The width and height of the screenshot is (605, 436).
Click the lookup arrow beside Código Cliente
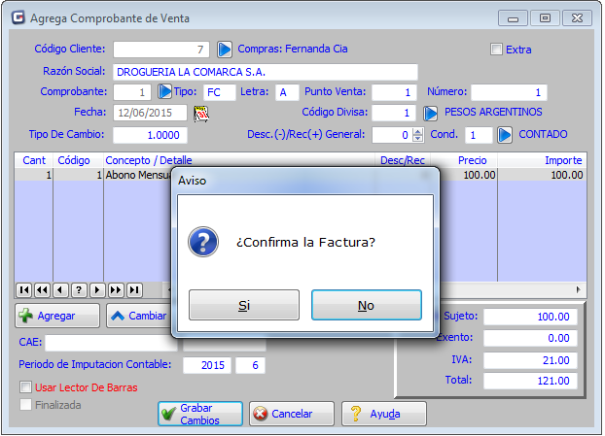(x=225, y=49)
